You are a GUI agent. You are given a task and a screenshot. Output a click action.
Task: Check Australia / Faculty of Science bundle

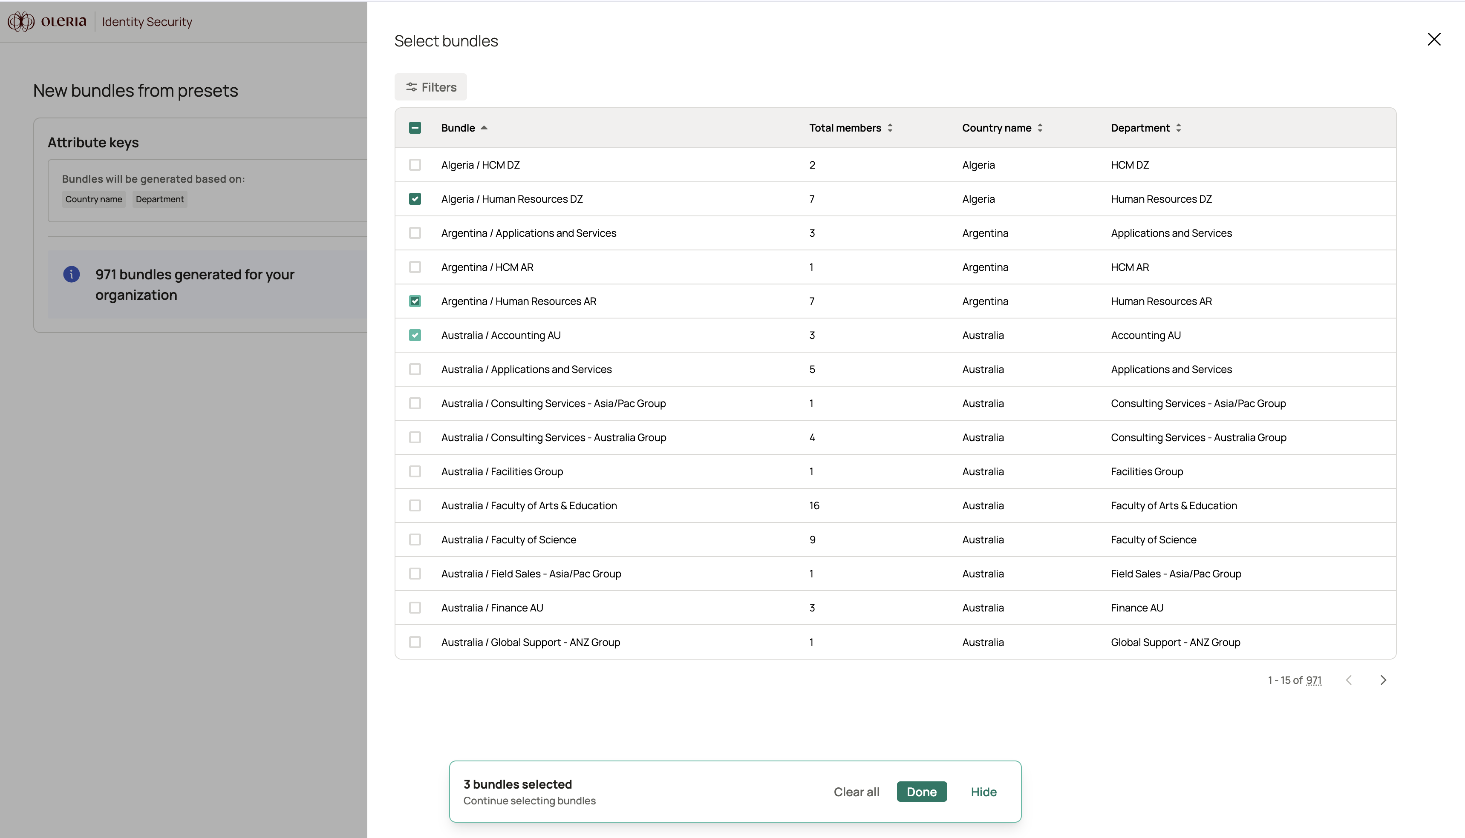[x=415, y=539]
